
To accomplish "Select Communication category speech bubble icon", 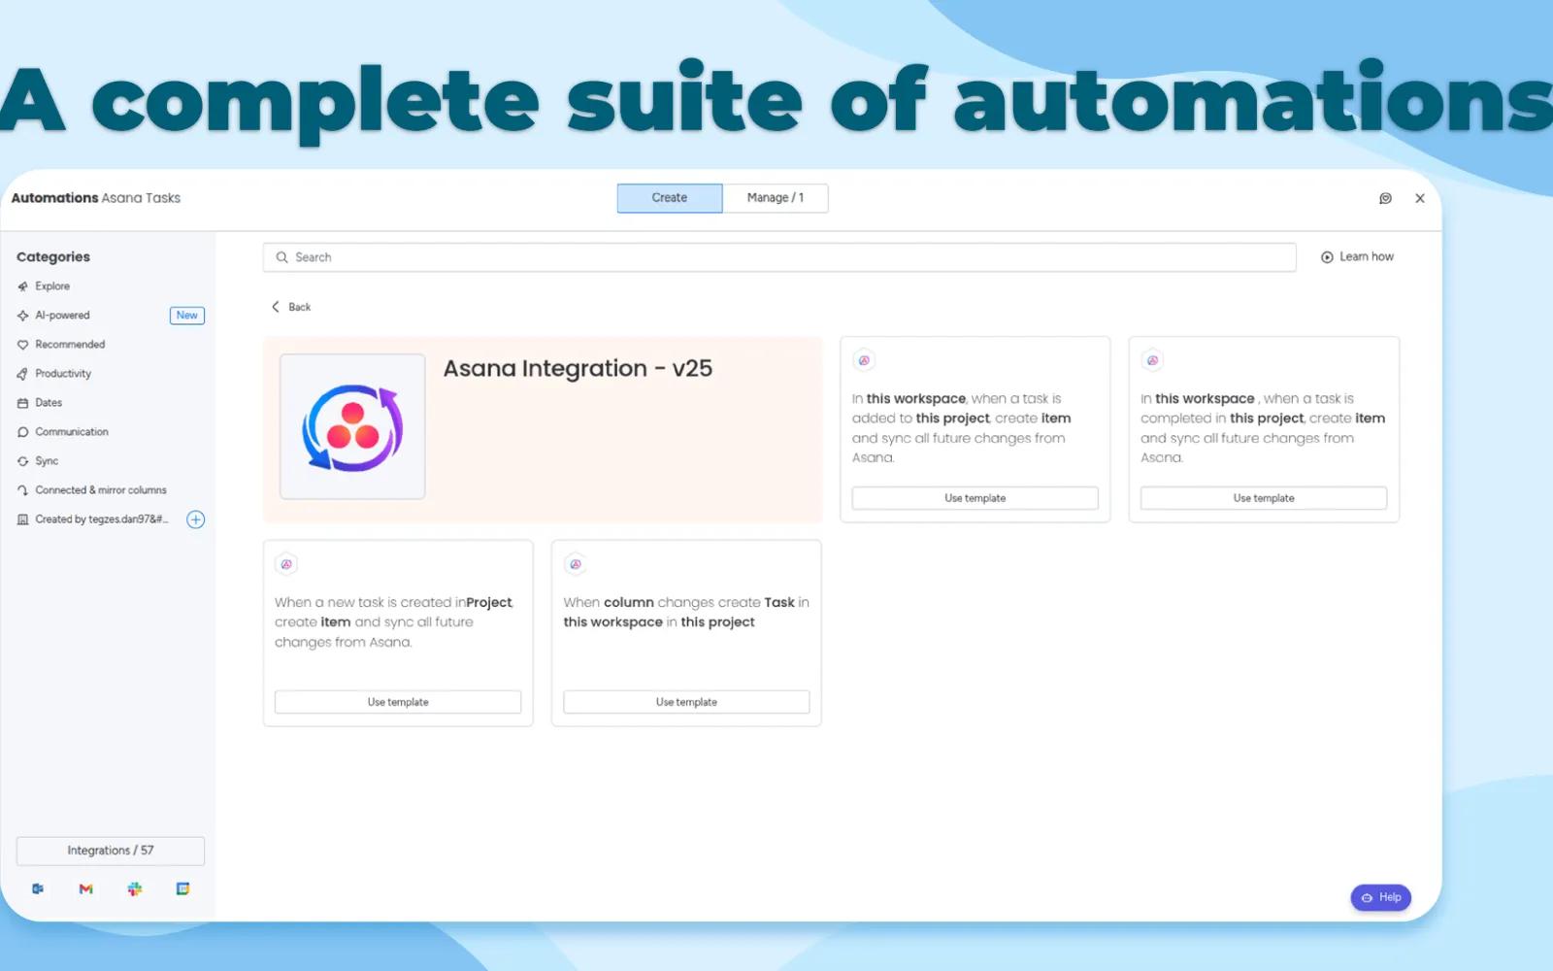I will pos(23,432).
